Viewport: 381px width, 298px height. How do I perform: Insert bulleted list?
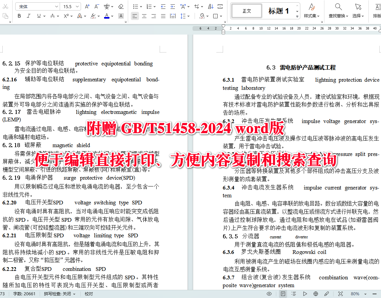(x=136, y=6)
